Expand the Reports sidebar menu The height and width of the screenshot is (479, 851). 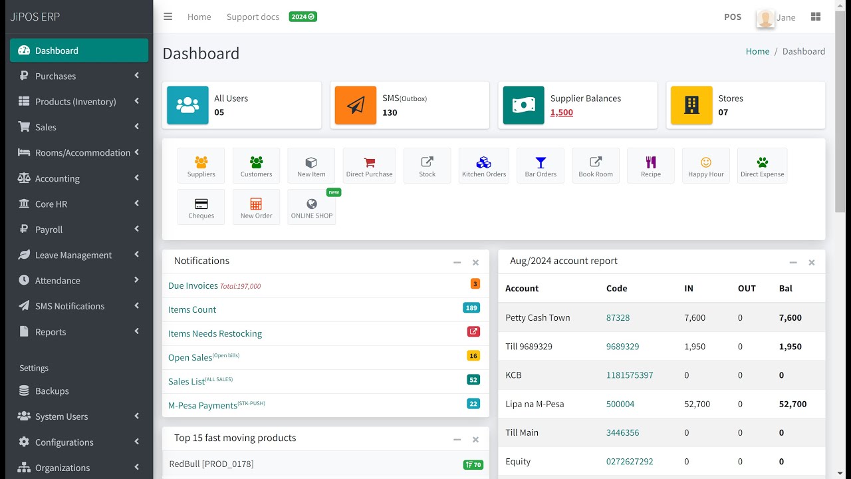pyautogui.click(x=79, y=332)
